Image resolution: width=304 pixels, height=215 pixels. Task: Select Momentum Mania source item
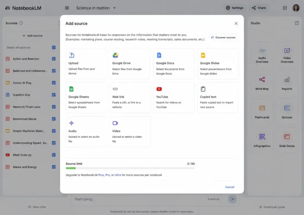[24, 119]
